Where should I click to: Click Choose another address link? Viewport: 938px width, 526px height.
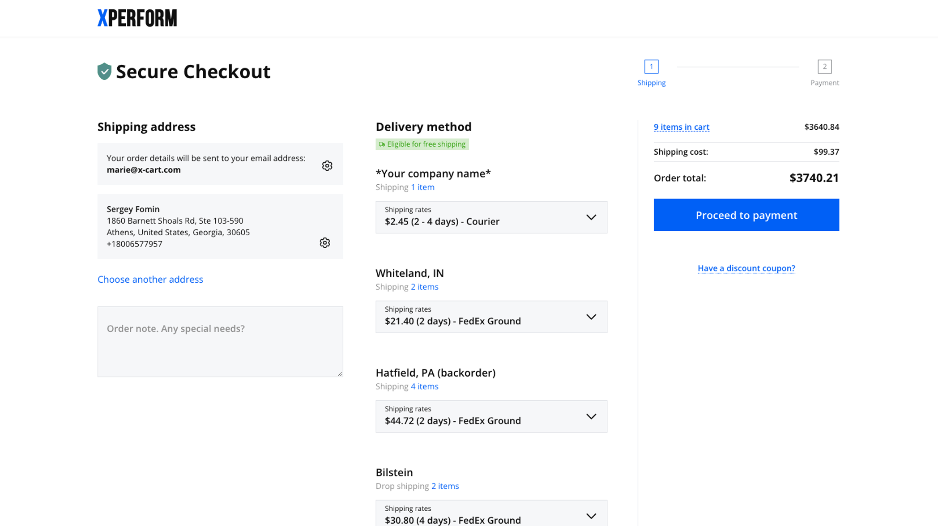(150, 280)
